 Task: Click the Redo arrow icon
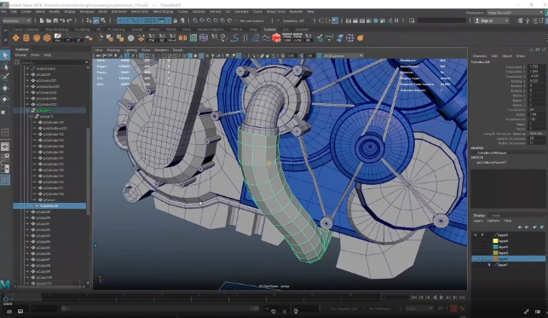[69, 20]
